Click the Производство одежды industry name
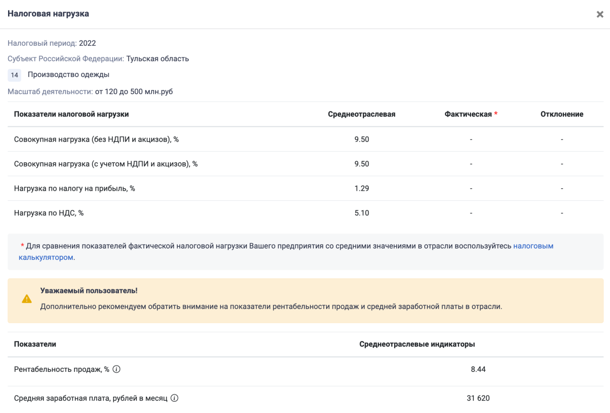The height and width of the screenshot is (413, 610). pos(69,75)
